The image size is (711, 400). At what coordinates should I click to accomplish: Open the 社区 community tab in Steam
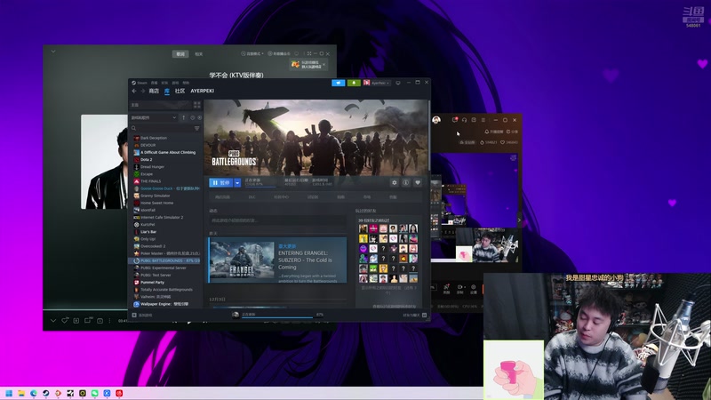pyautogui.click(x=180, y=92)
